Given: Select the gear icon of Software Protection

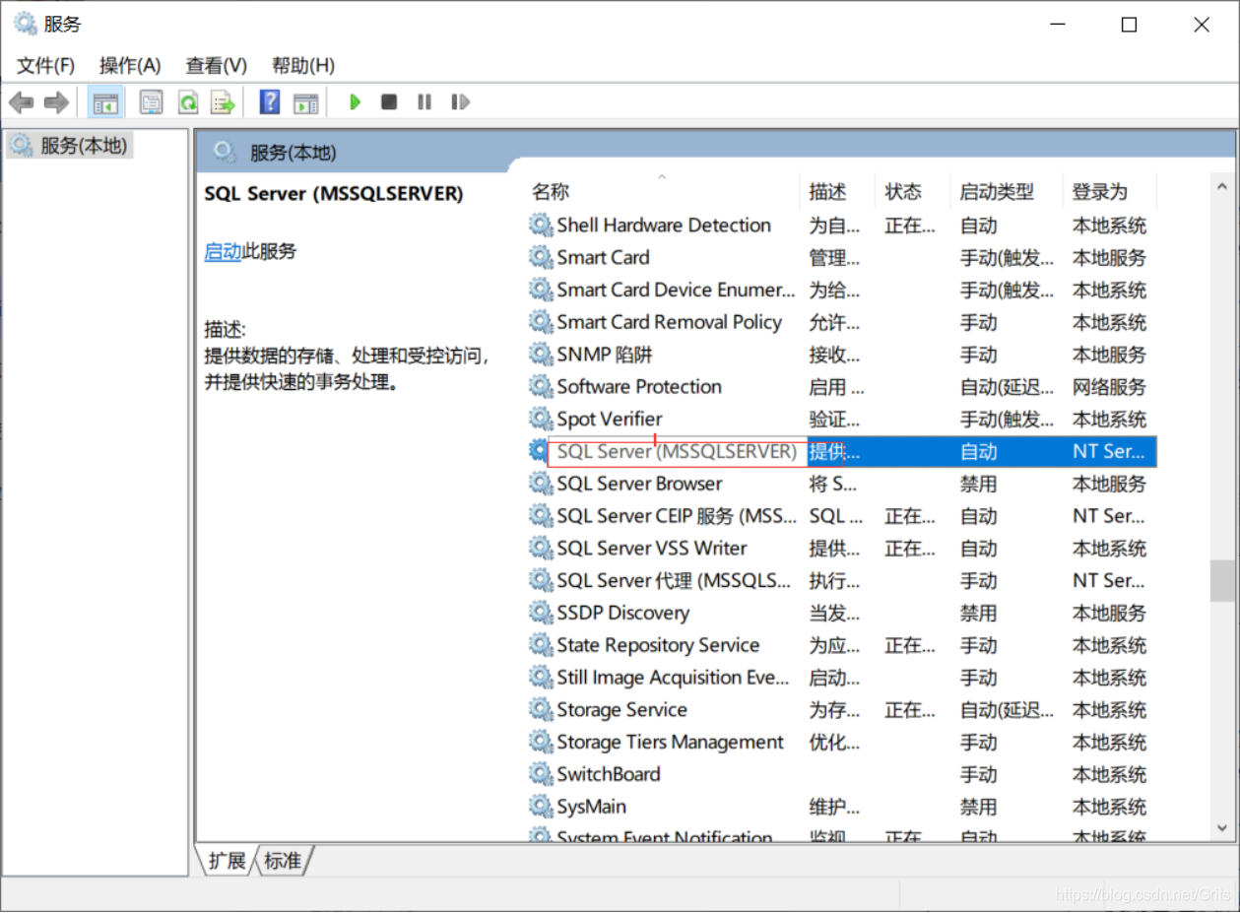Looking at the screenshot, I should coord(541,386).
